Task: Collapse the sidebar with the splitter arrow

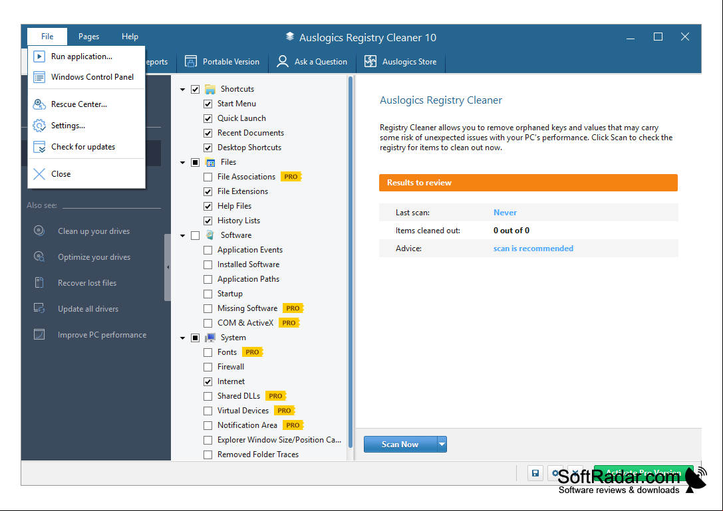Action: (x=168, y=267)
